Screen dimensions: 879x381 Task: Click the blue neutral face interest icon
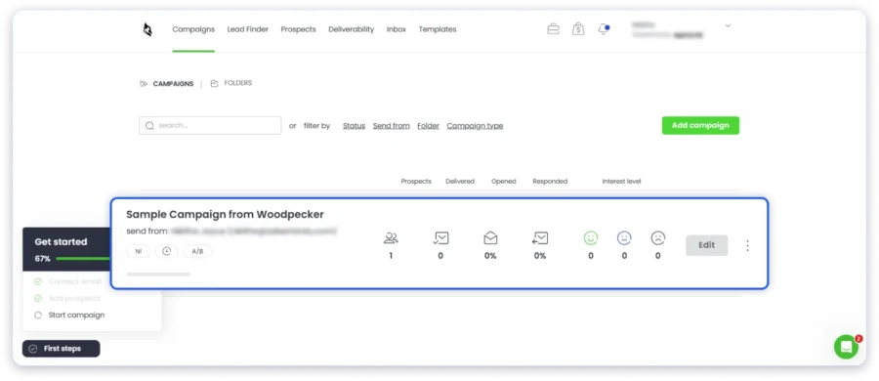click(624, 238)
